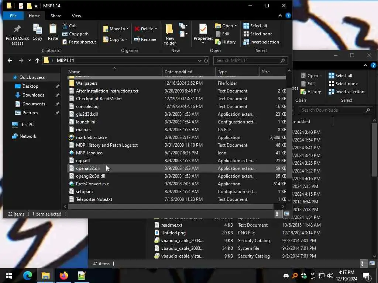Click Paste shortcut in ribbon
Viewport: 378px width, 283px height.
(79, 42)
